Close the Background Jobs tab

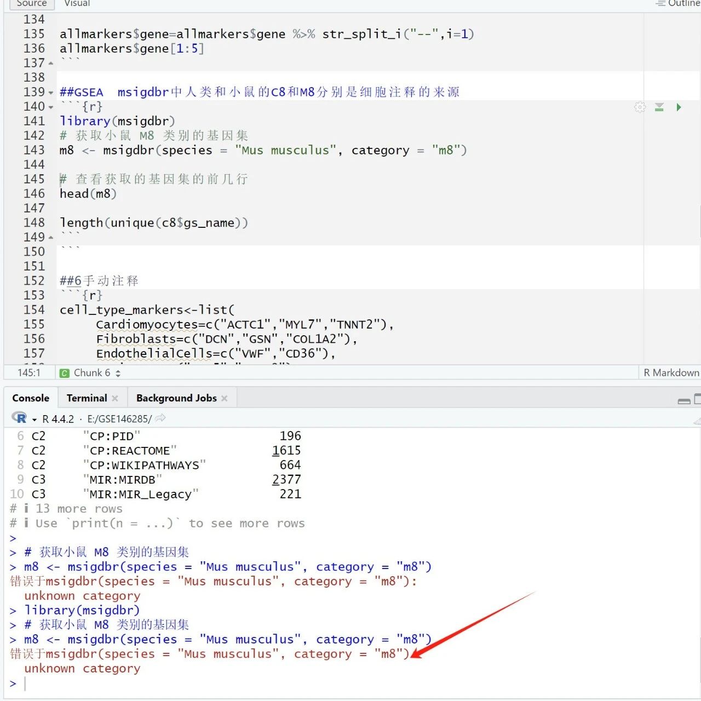click(224, 398)
